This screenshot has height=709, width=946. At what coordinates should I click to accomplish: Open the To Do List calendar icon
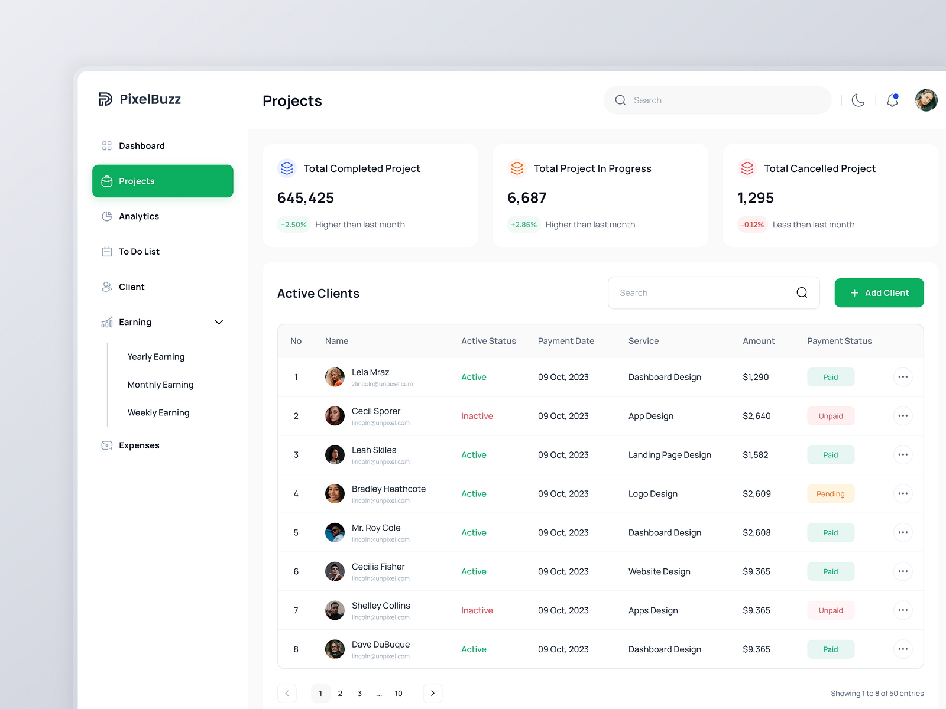107,251
